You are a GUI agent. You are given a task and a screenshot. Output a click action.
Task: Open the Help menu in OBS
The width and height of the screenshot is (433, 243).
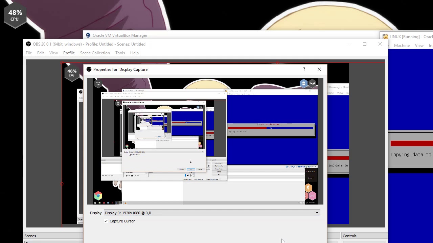click(x=134, y=53)
